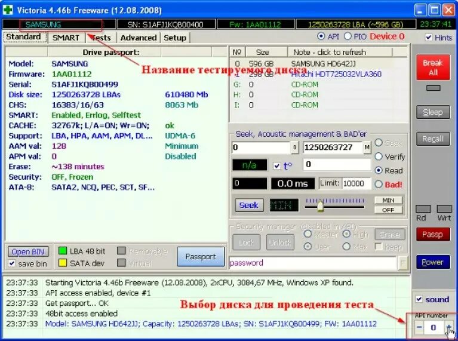Select the I: CD-ROM row
Screen dimensions: 458x341
318,105
